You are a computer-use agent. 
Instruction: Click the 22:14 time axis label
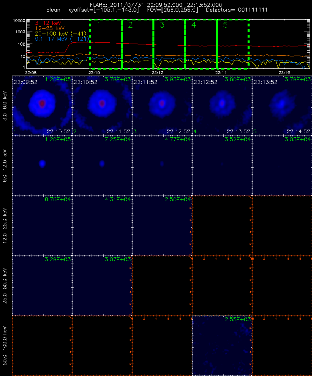pyautogui.click(x=221, y=72)
